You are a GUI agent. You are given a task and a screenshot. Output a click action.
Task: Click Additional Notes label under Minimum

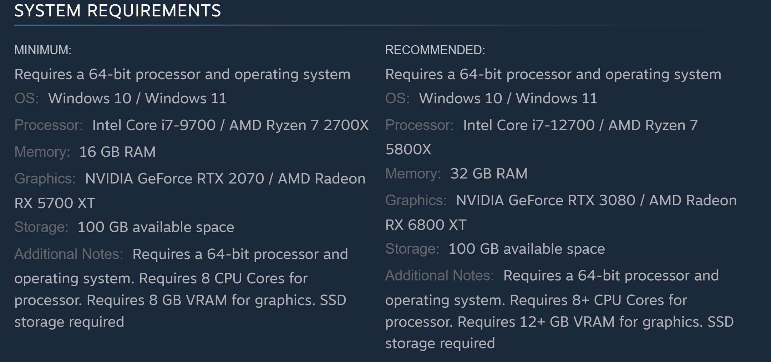[69, 254]
